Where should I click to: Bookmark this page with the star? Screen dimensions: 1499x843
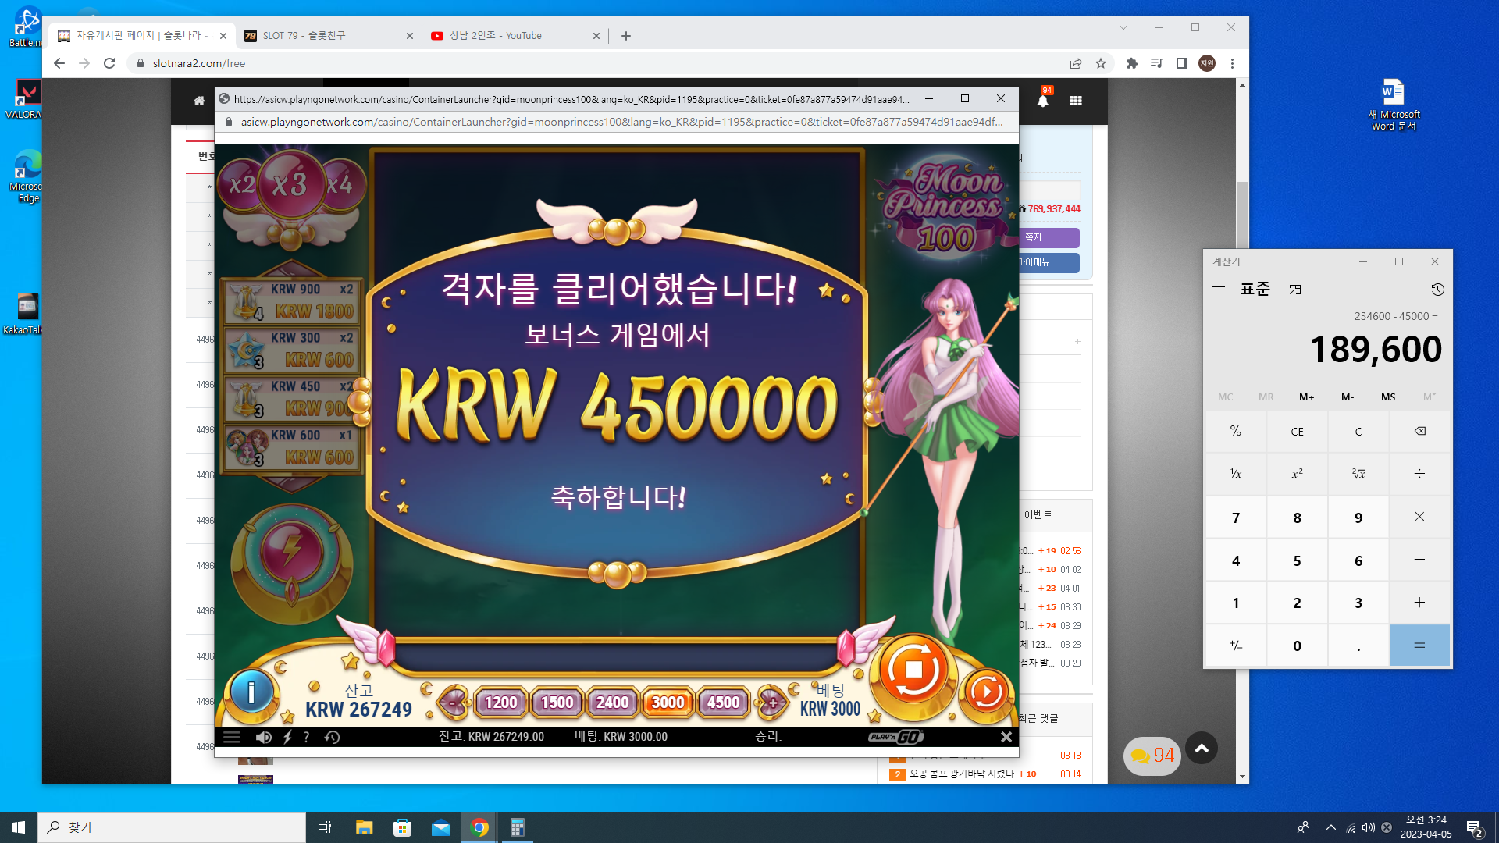click(1101, 63)
